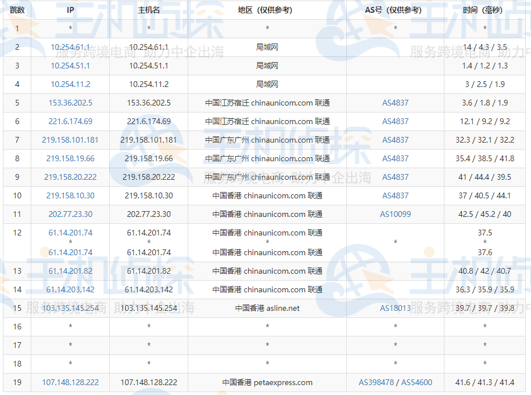Open the 202.77.23.30 IP link
This screenshot has width=531, height=395.
(70, 214)
